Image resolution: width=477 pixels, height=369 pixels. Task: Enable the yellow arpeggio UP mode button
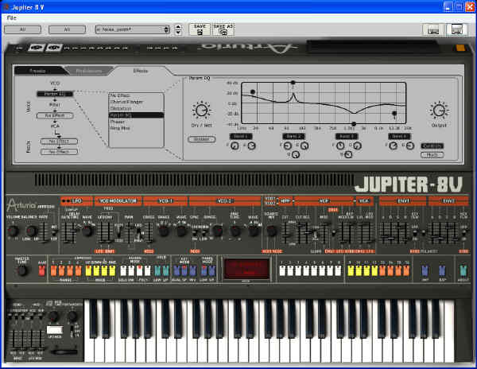88,270
